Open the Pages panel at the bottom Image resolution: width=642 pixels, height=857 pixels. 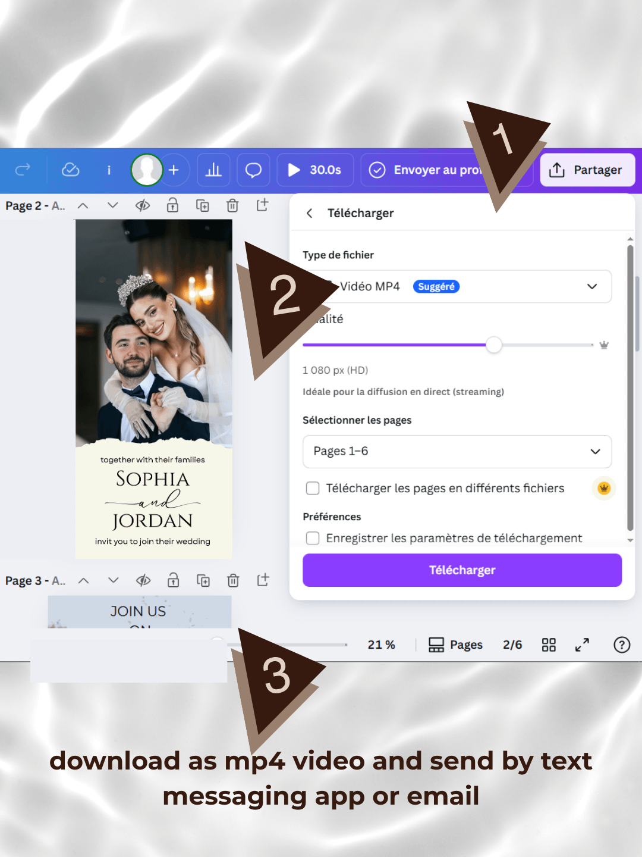(x=455, y=645)
